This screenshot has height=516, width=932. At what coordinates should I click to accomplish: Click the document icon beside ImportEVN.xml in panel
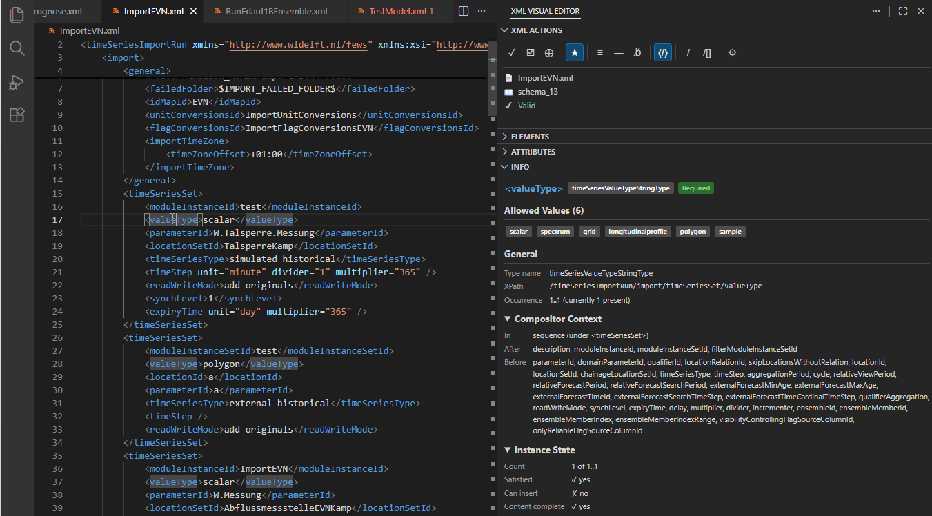click(x=509, y=78)
